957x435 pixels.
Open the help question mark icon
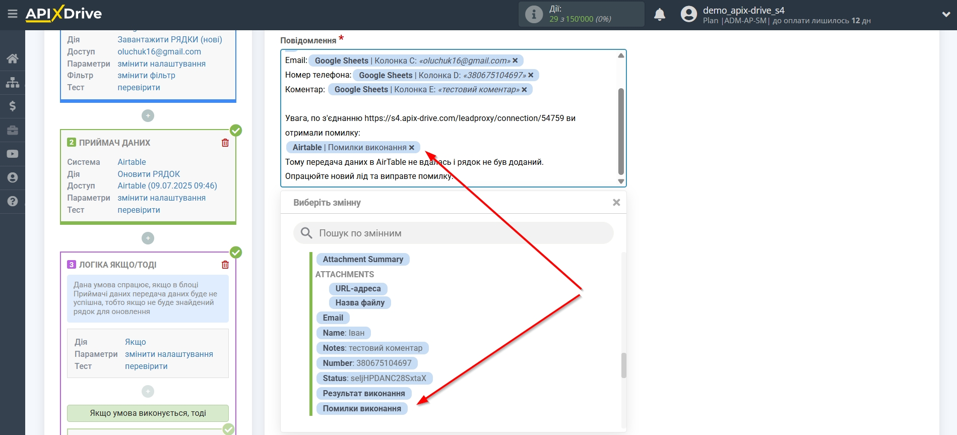coord(13,201)
